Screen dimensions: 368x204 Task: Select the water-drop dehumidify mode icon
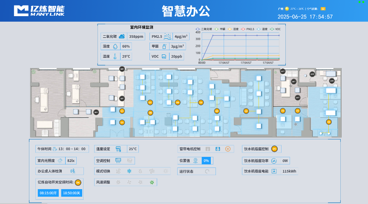click(x=141, y=171)
